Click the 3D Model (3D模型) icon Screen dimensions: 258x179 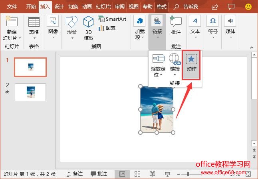[88, 22]
